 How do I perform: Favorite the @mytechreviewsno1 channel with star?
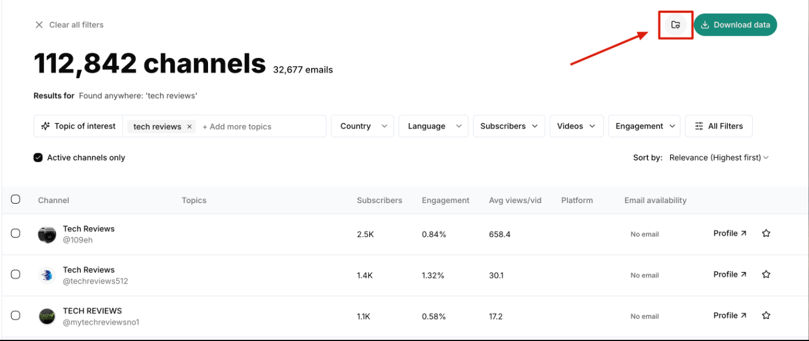(766, 316)
